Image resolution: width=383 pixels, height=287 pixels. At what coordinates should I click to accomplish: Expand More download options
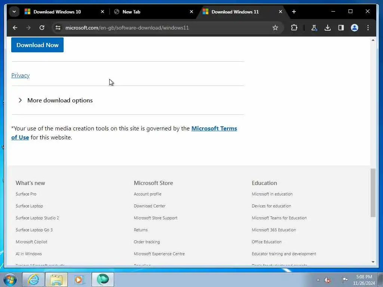pyautogui.click(x=56, y=100)
